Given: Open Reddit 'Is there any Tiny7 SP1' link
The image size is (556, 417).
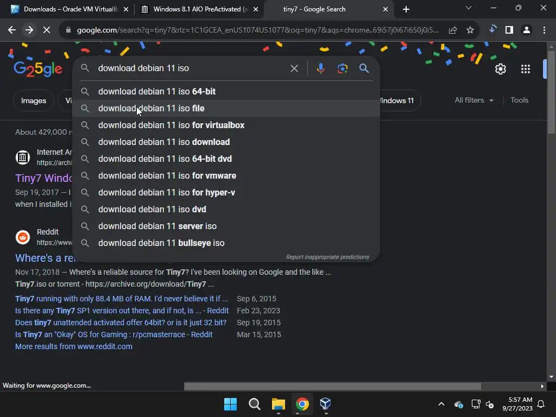Looking at the screenshot, I should pos(122,311).
